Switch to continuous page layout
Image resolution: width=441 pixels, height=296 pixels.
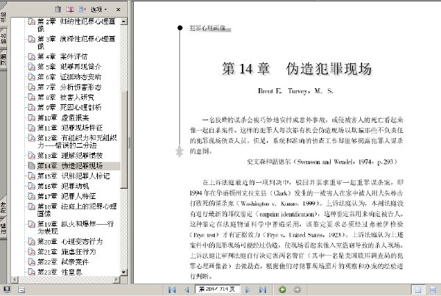pyautogui.click(x=433, y=289)
